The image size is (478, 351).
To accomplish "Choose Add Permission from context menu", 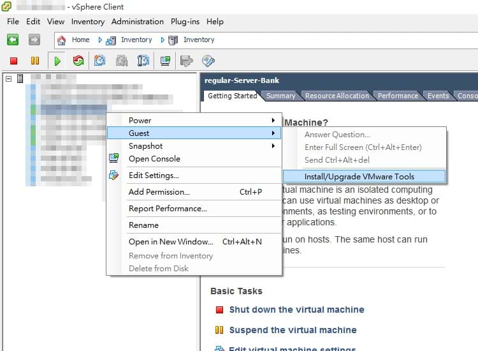I will (194, 192).
